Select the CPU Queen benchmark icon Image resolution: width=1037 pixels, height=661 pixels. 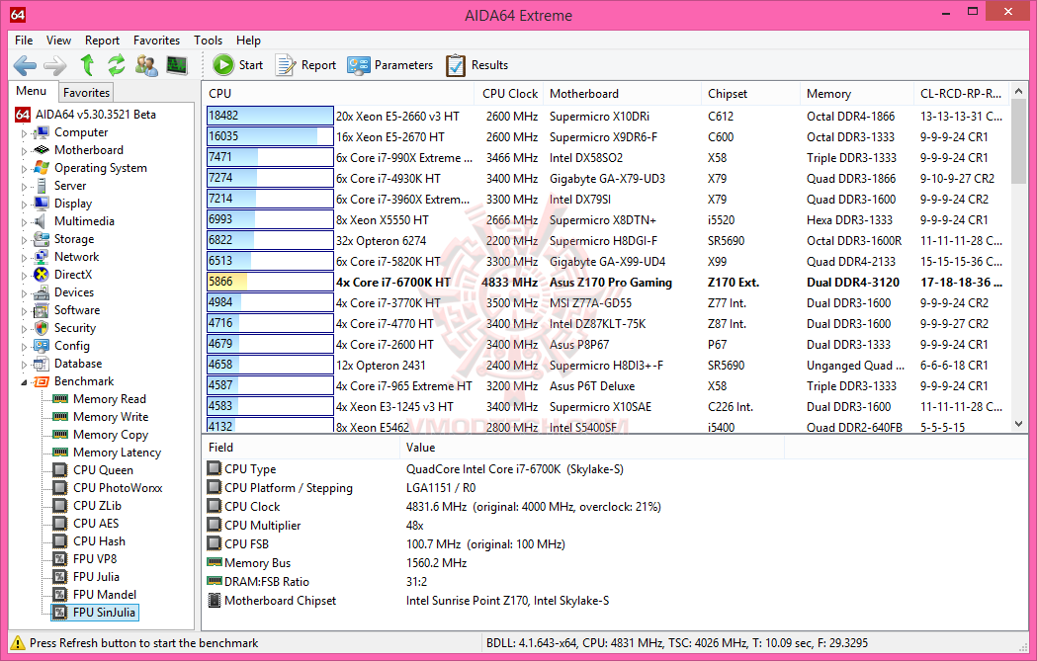pos(60,470)
